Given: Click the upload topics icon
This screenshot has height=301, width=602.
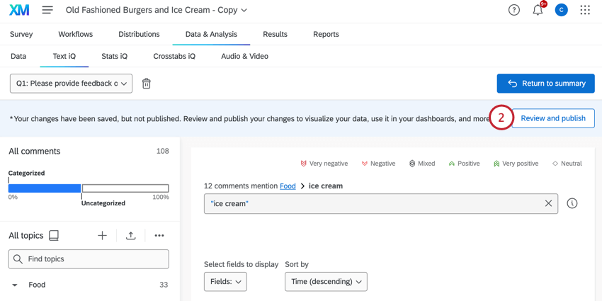Looking at the screenshot, I should (x=131, y=236).
